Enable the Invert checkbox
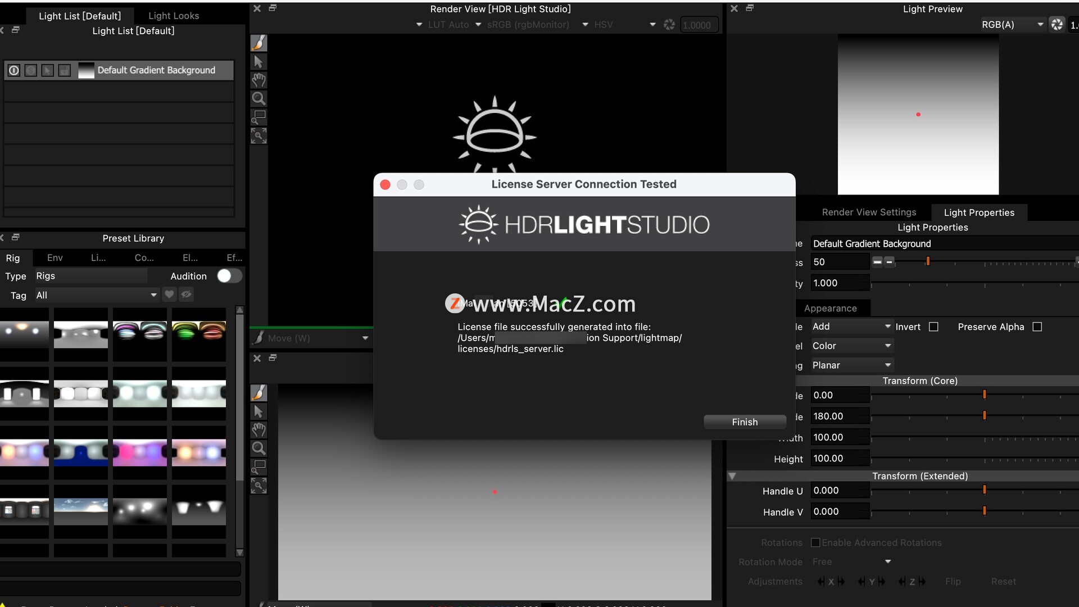This screenshot has width=1079, height=607. 933,327
